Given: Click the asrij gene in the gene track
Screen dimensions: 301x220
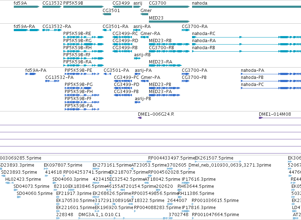Looking at the screenshot, I should 137,7.
